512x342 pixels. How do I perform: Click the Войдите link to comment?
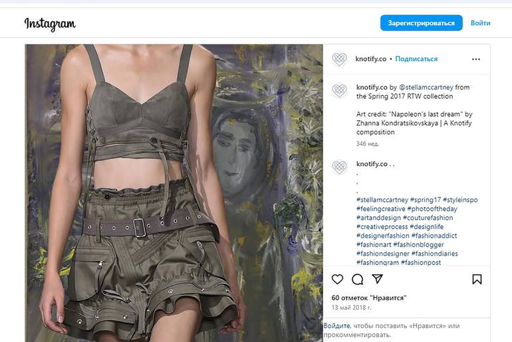click(x=336, y=325)
